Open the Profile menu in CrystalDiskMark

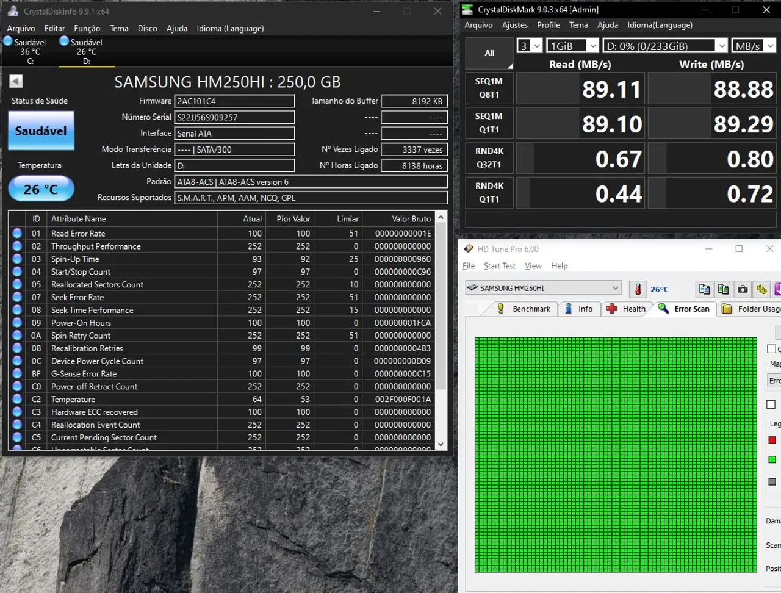coord(549,25)
